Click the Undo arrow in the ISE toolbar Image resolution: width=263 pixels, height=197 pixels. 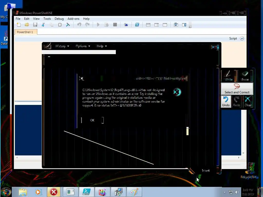(x=79, y=25)
